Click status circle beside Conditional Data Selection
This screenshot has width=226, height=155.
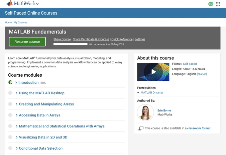click(x=10, y=148)
